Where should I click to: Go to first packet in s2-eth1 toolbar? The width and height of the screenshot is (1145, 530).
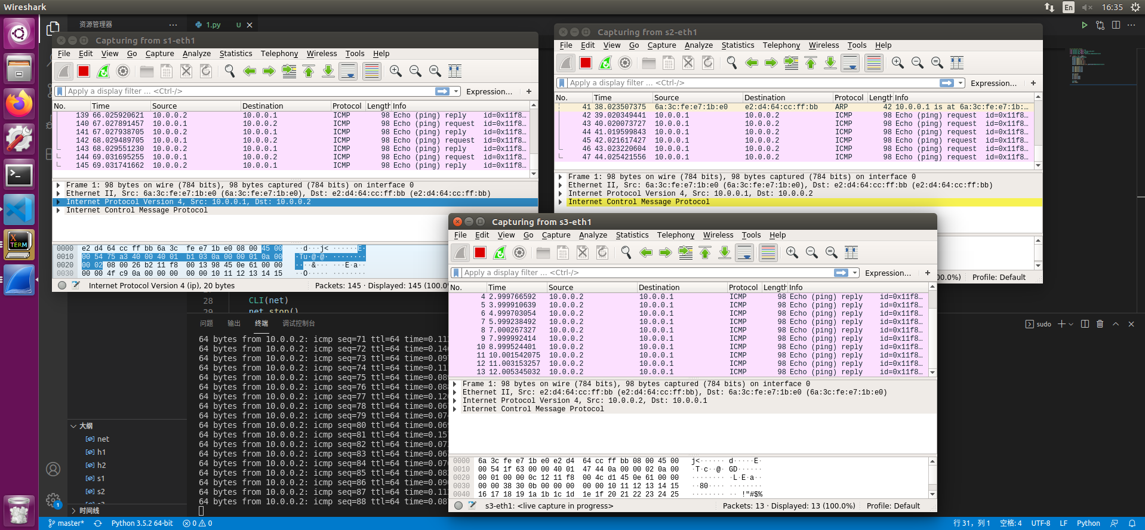[811, 63]
